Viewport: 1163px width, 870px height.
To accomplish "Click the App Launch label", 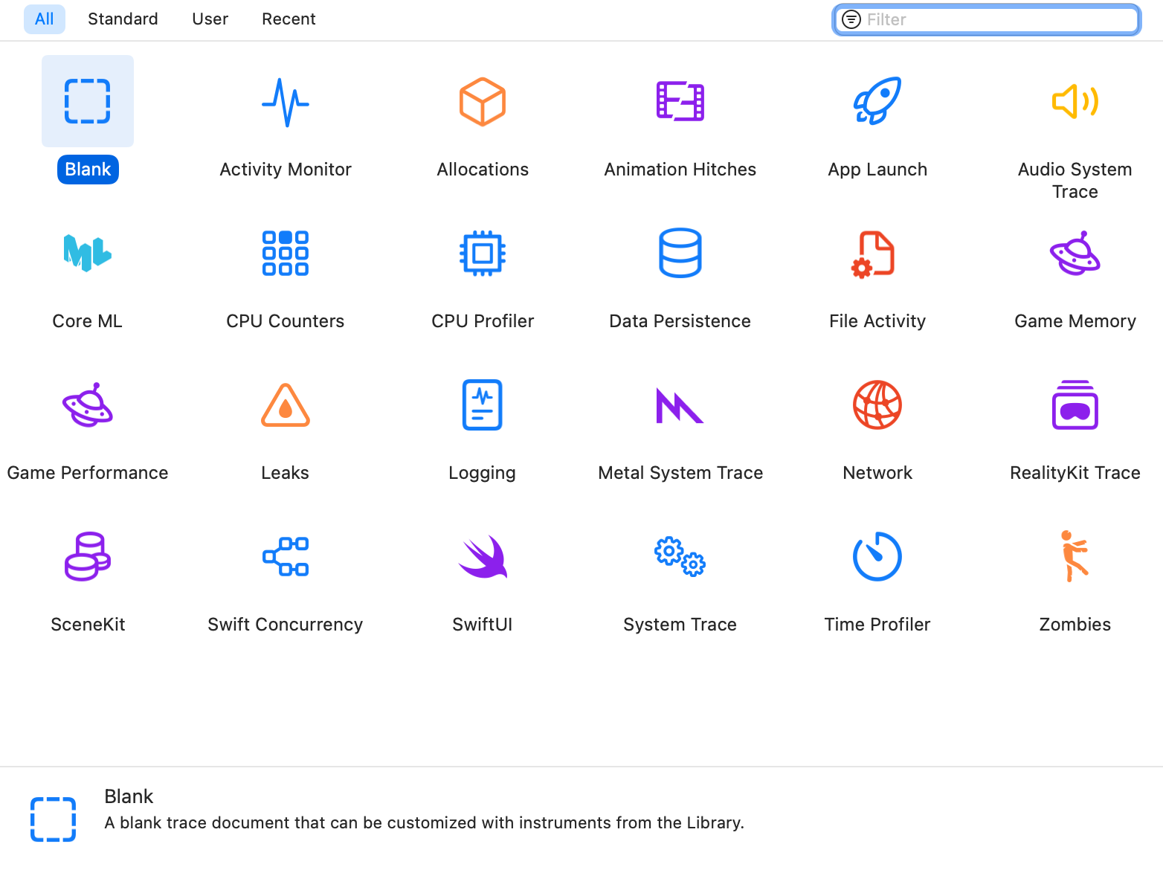I will 877,170.
